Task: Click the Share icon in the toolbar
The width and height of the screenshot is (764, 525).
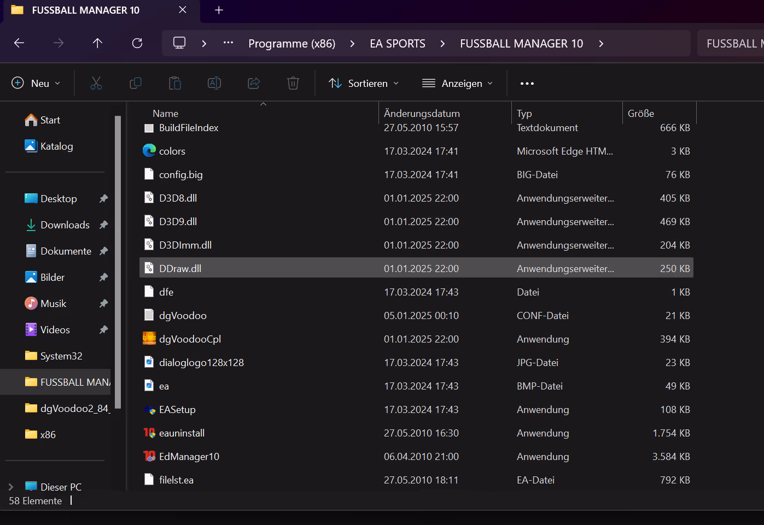Action: coord(254,83)
